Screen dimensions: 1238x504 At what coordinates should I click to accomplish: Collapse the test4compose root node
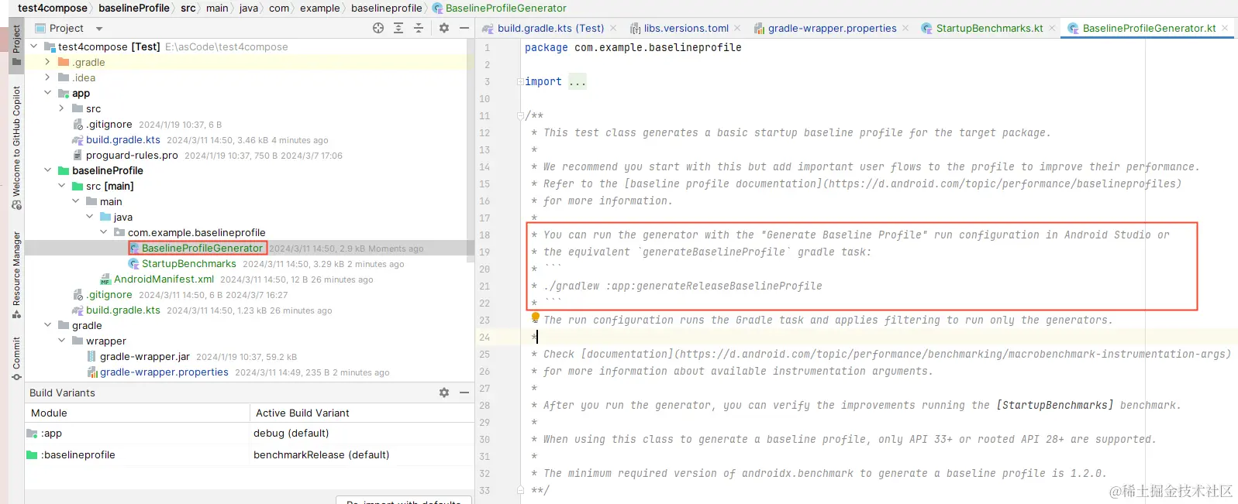click(34, 46)
